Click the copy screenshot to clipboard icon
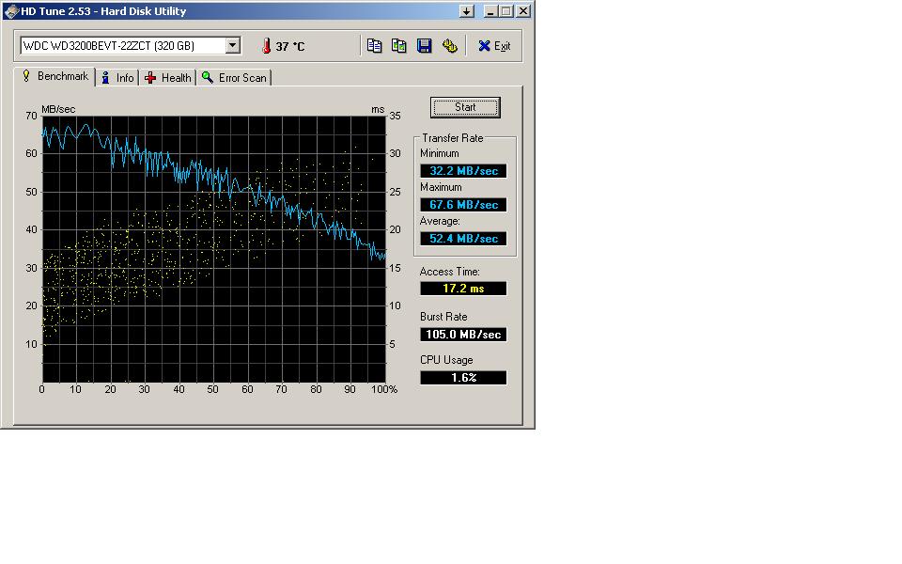This screenshot has width=902, height=564. click(x=398, y=46)
